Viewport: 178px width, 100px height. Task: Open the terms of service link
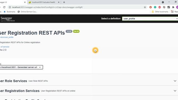tap(5, 47)
